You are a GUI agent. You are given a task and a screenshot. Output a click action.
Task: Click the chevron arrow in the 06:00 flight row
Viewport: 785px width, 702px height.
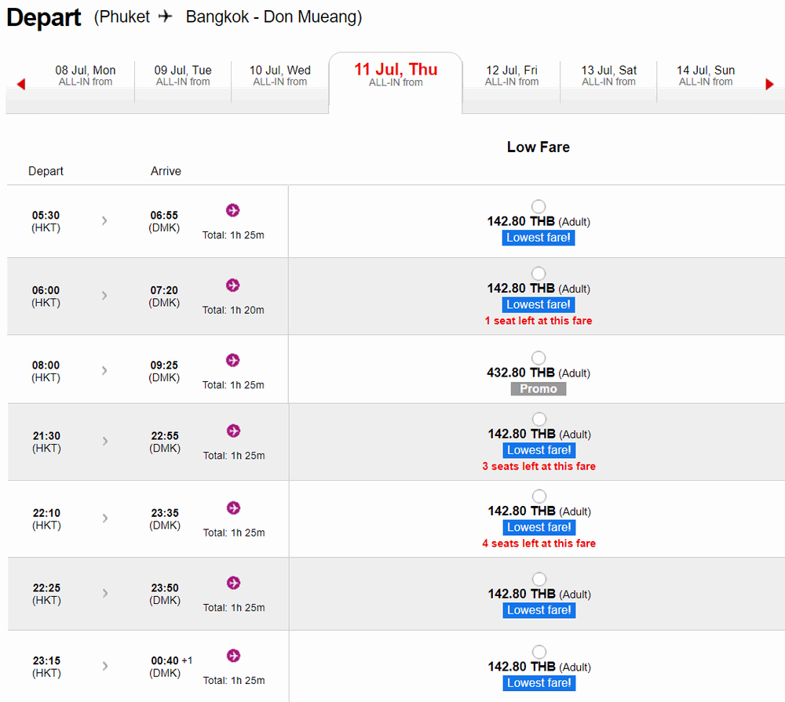tap(104, 296)
